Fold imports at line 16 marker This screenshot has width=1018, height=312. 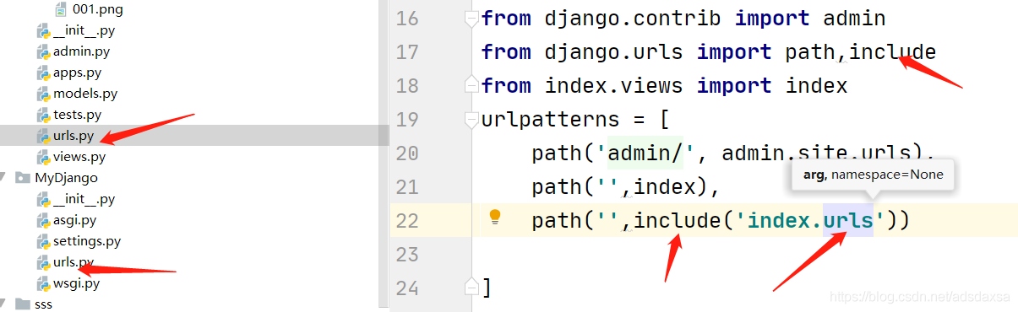(471, 18)
